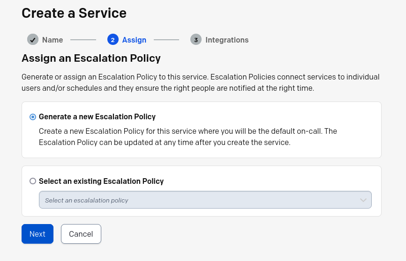Click the Assign step label
The height and width of the screenshot is (261, 406).
[x=134, y=40]
